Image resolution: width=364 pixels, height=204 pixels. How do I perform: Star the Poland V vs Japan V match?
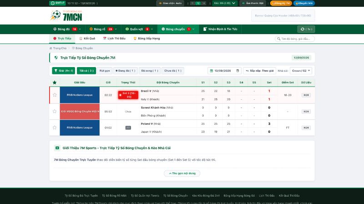[55, 127]
